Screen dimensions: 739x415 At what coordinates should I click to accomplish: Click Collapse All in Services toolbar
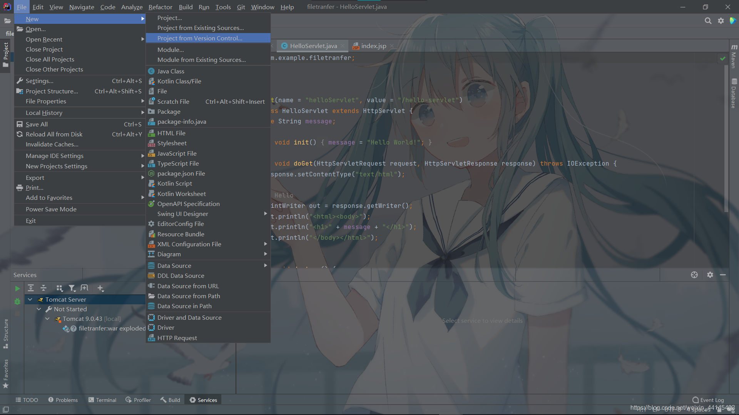click(43, 288)
